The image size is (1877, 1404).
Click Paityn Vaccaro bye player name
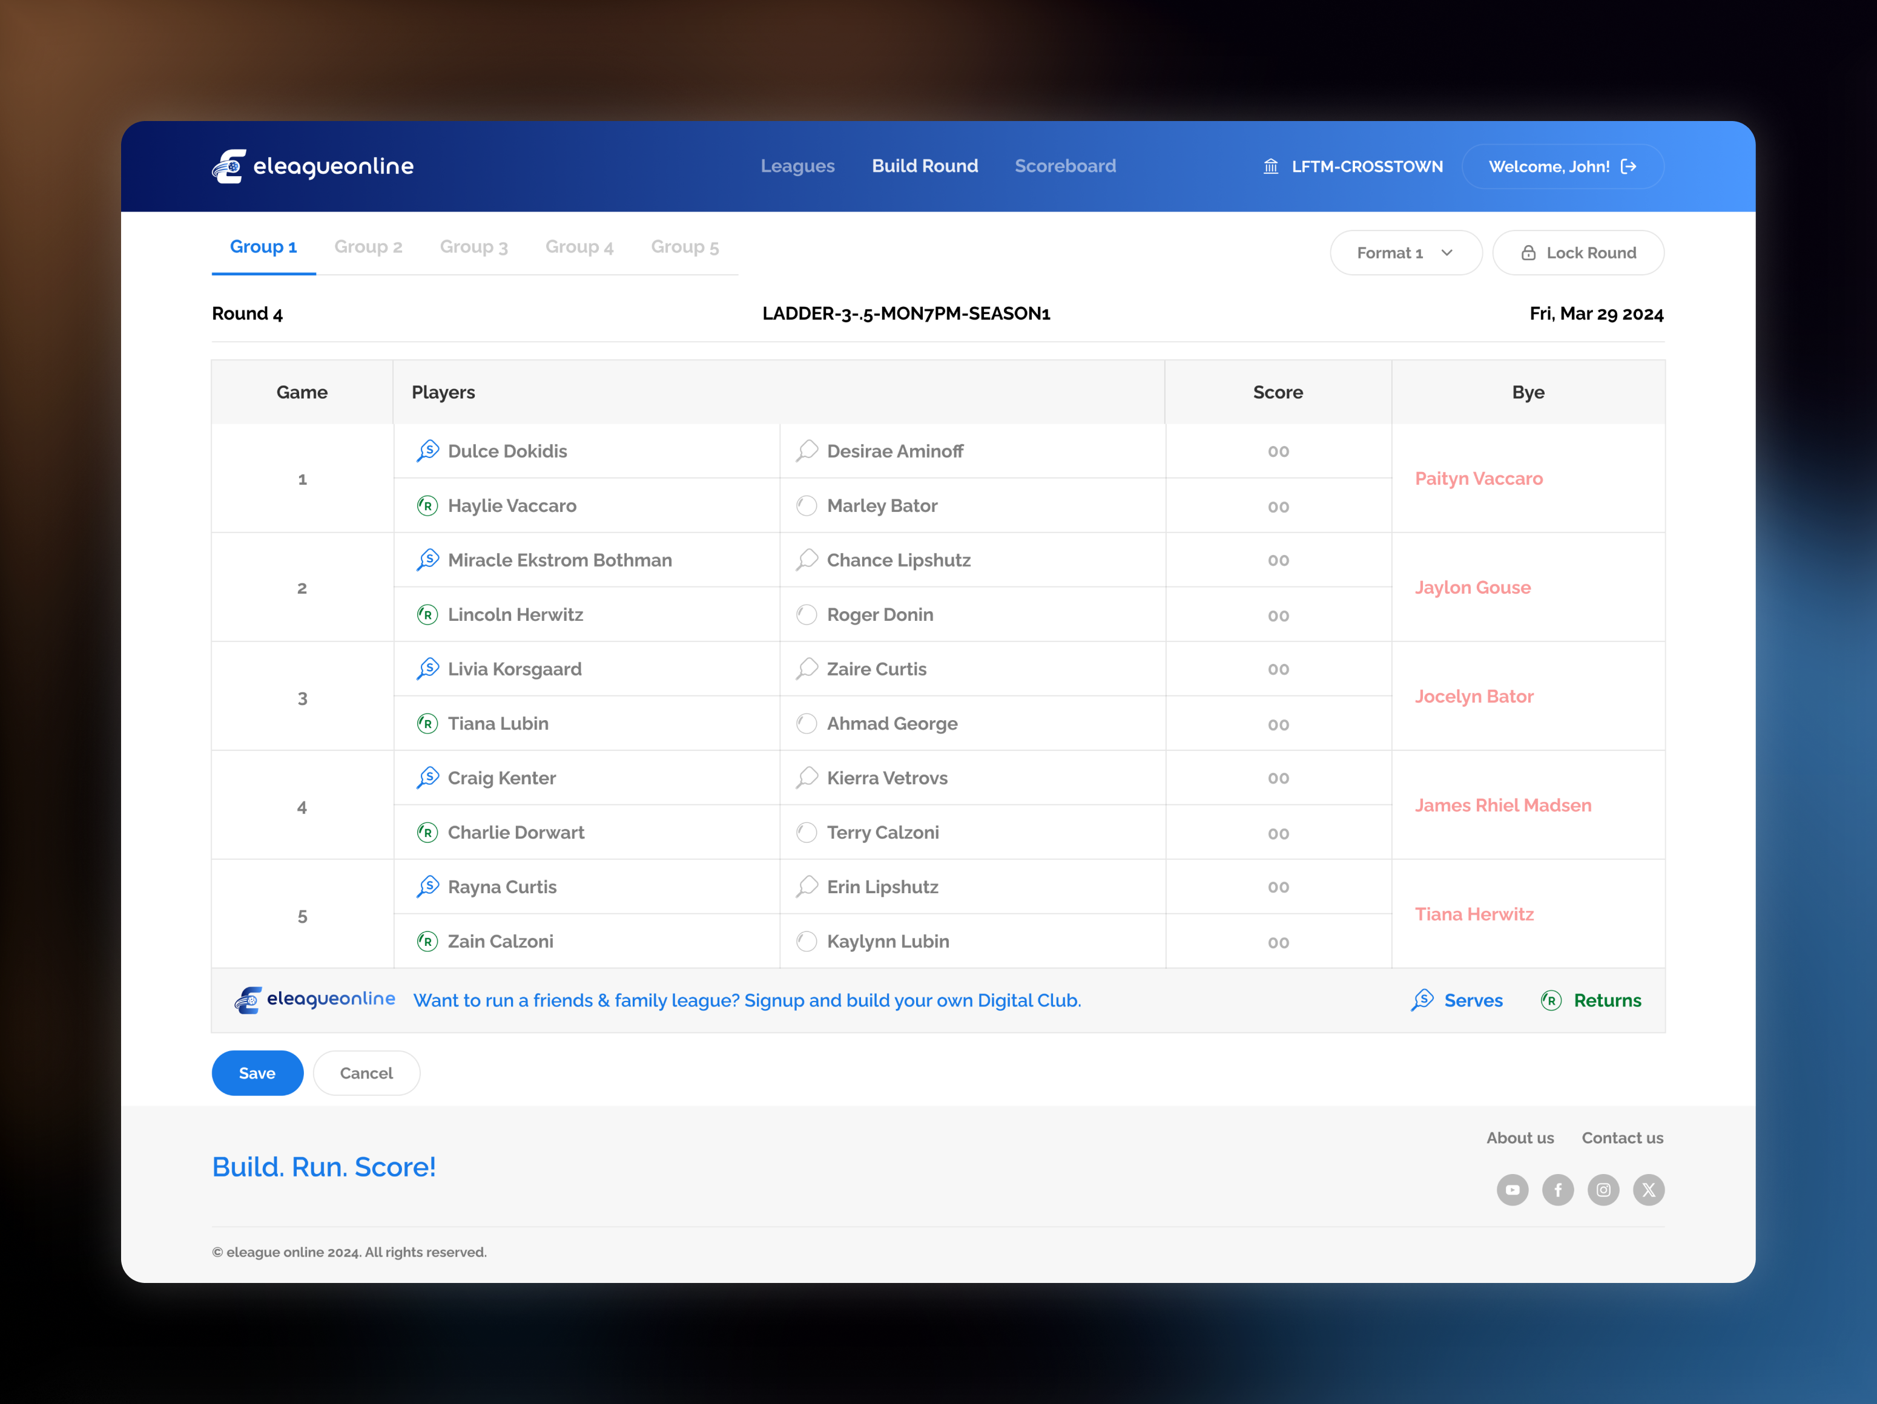click(x=1478, y=479)
